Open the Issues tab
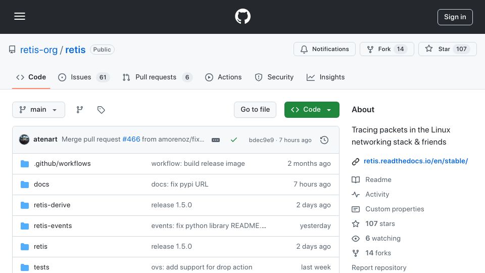 [83, 77]
